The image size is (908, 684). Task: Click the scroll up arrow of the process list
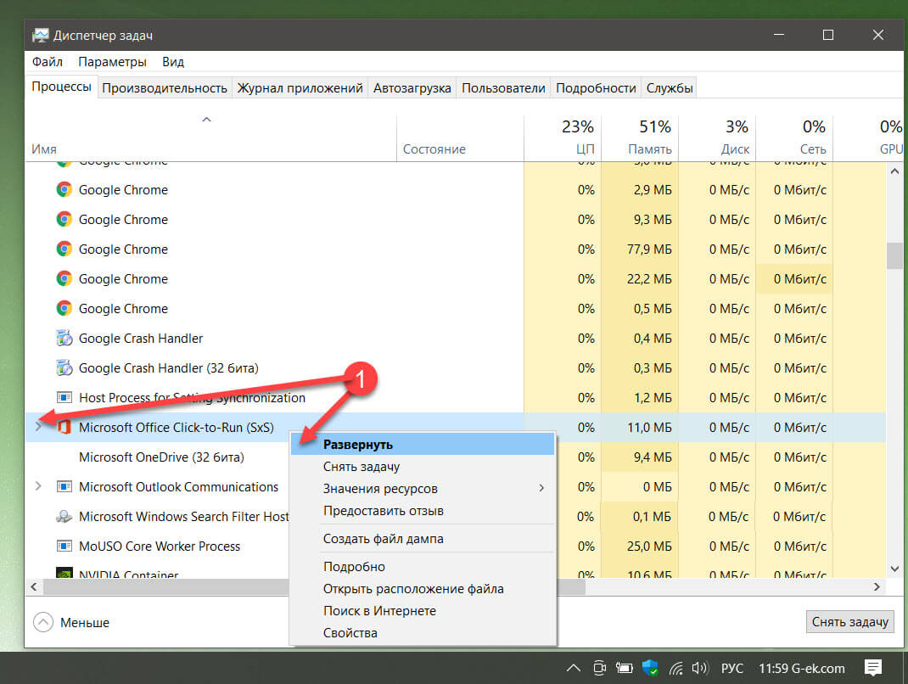[894, 171]
